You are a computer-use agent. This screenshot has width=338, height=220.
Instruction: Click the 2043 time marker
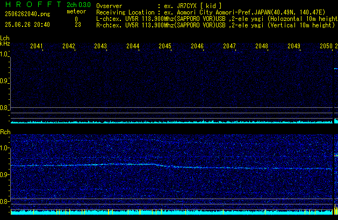tap(100, 46)
